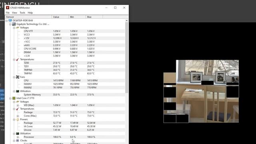Screen dimensions: 256x144
Task: Open the Help menu
Action: [x=30, y=12]
